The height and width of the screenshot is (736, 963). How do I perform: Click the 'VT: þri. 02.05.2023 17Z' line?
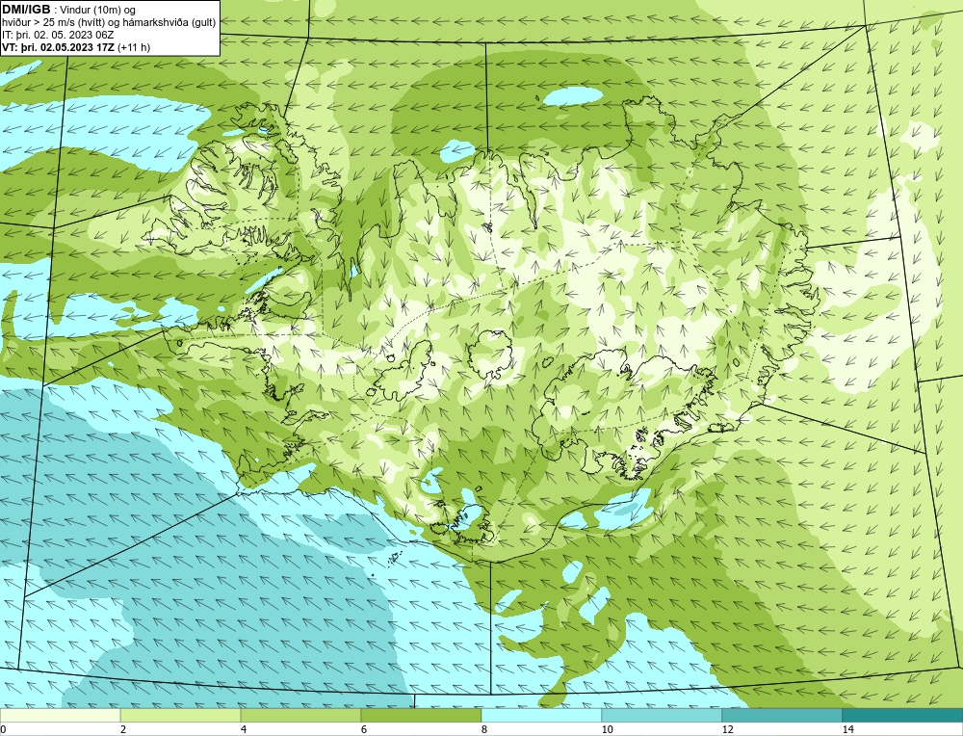click(59, 46)
